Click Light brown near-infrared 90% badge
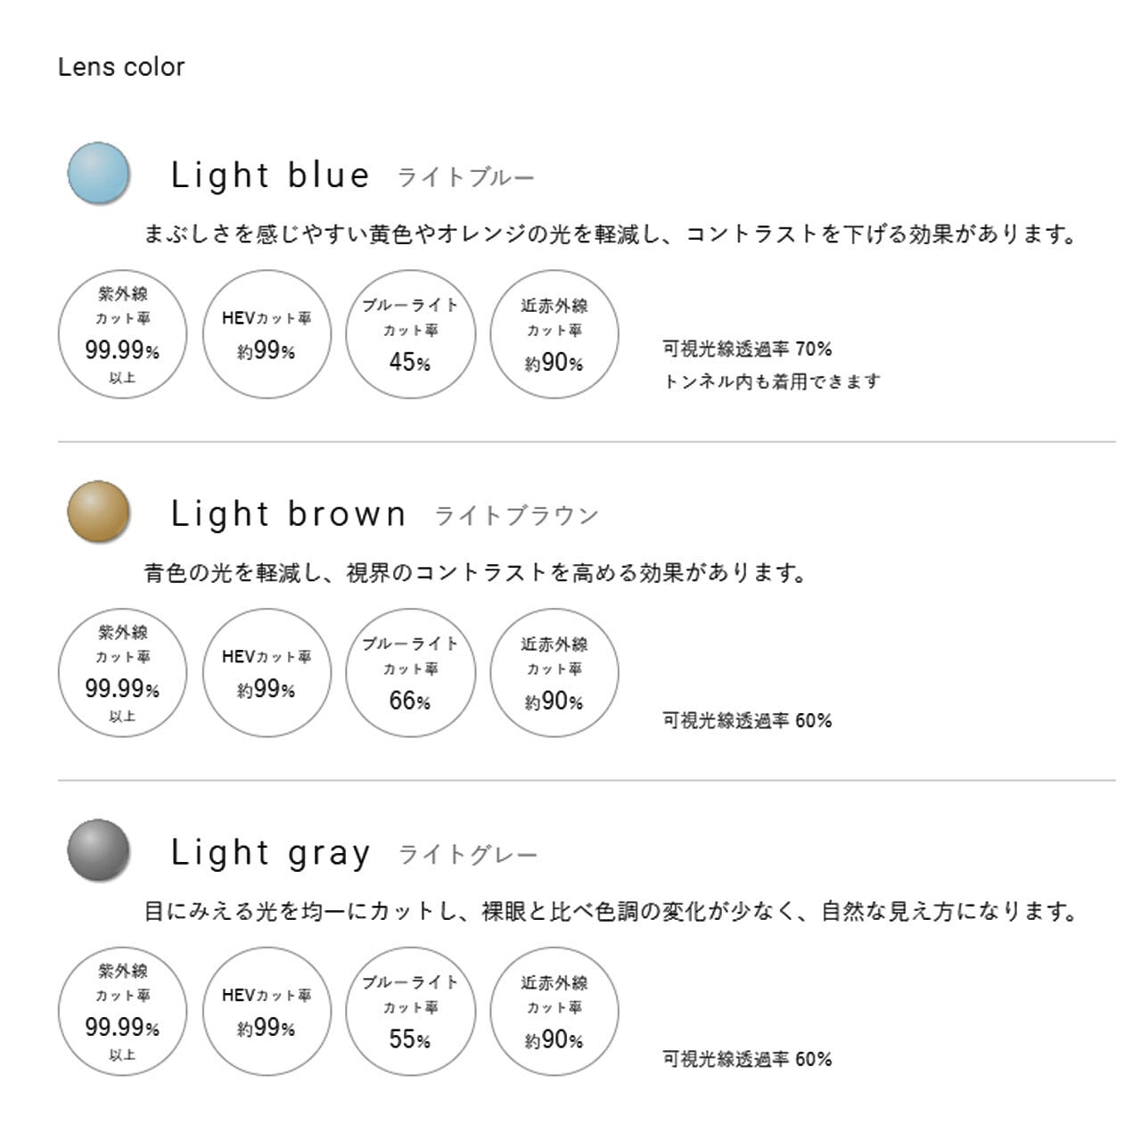Screen dimensions: 1141x1141 coord(554,673)
